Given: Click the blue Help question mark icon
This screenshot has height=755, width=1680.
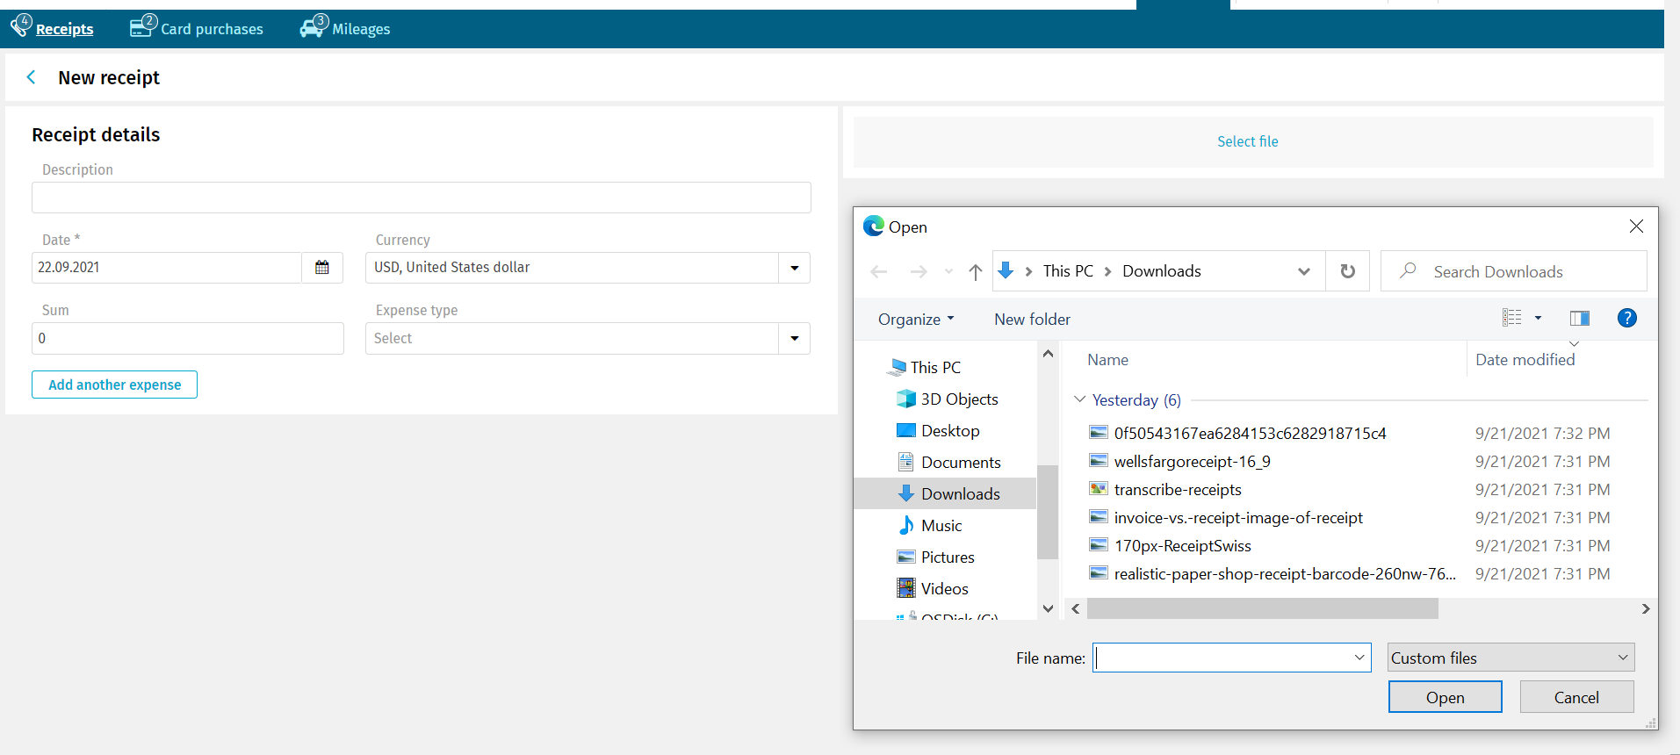Looking at the screenshot, I should pos(1626,319).
